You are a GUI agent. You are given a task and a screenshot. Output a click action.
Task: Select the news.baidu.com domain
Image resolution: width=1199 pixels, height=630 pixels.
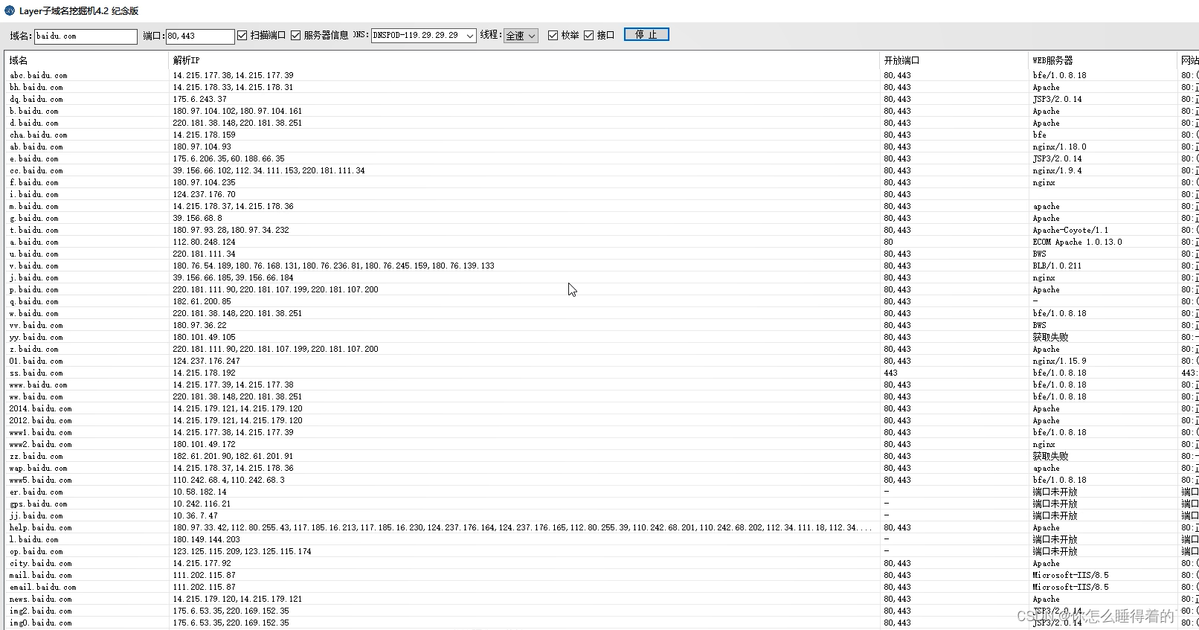pos(41,599)
